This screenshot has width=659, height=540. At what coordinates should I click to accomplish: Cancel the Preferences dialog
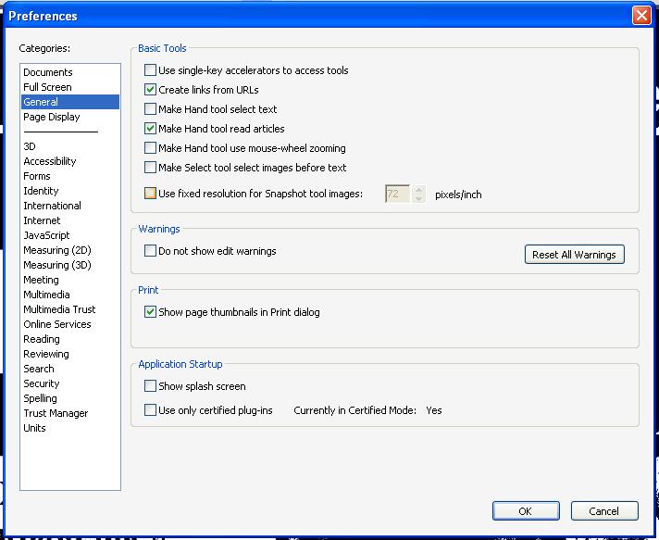click(x=603, y=510)
